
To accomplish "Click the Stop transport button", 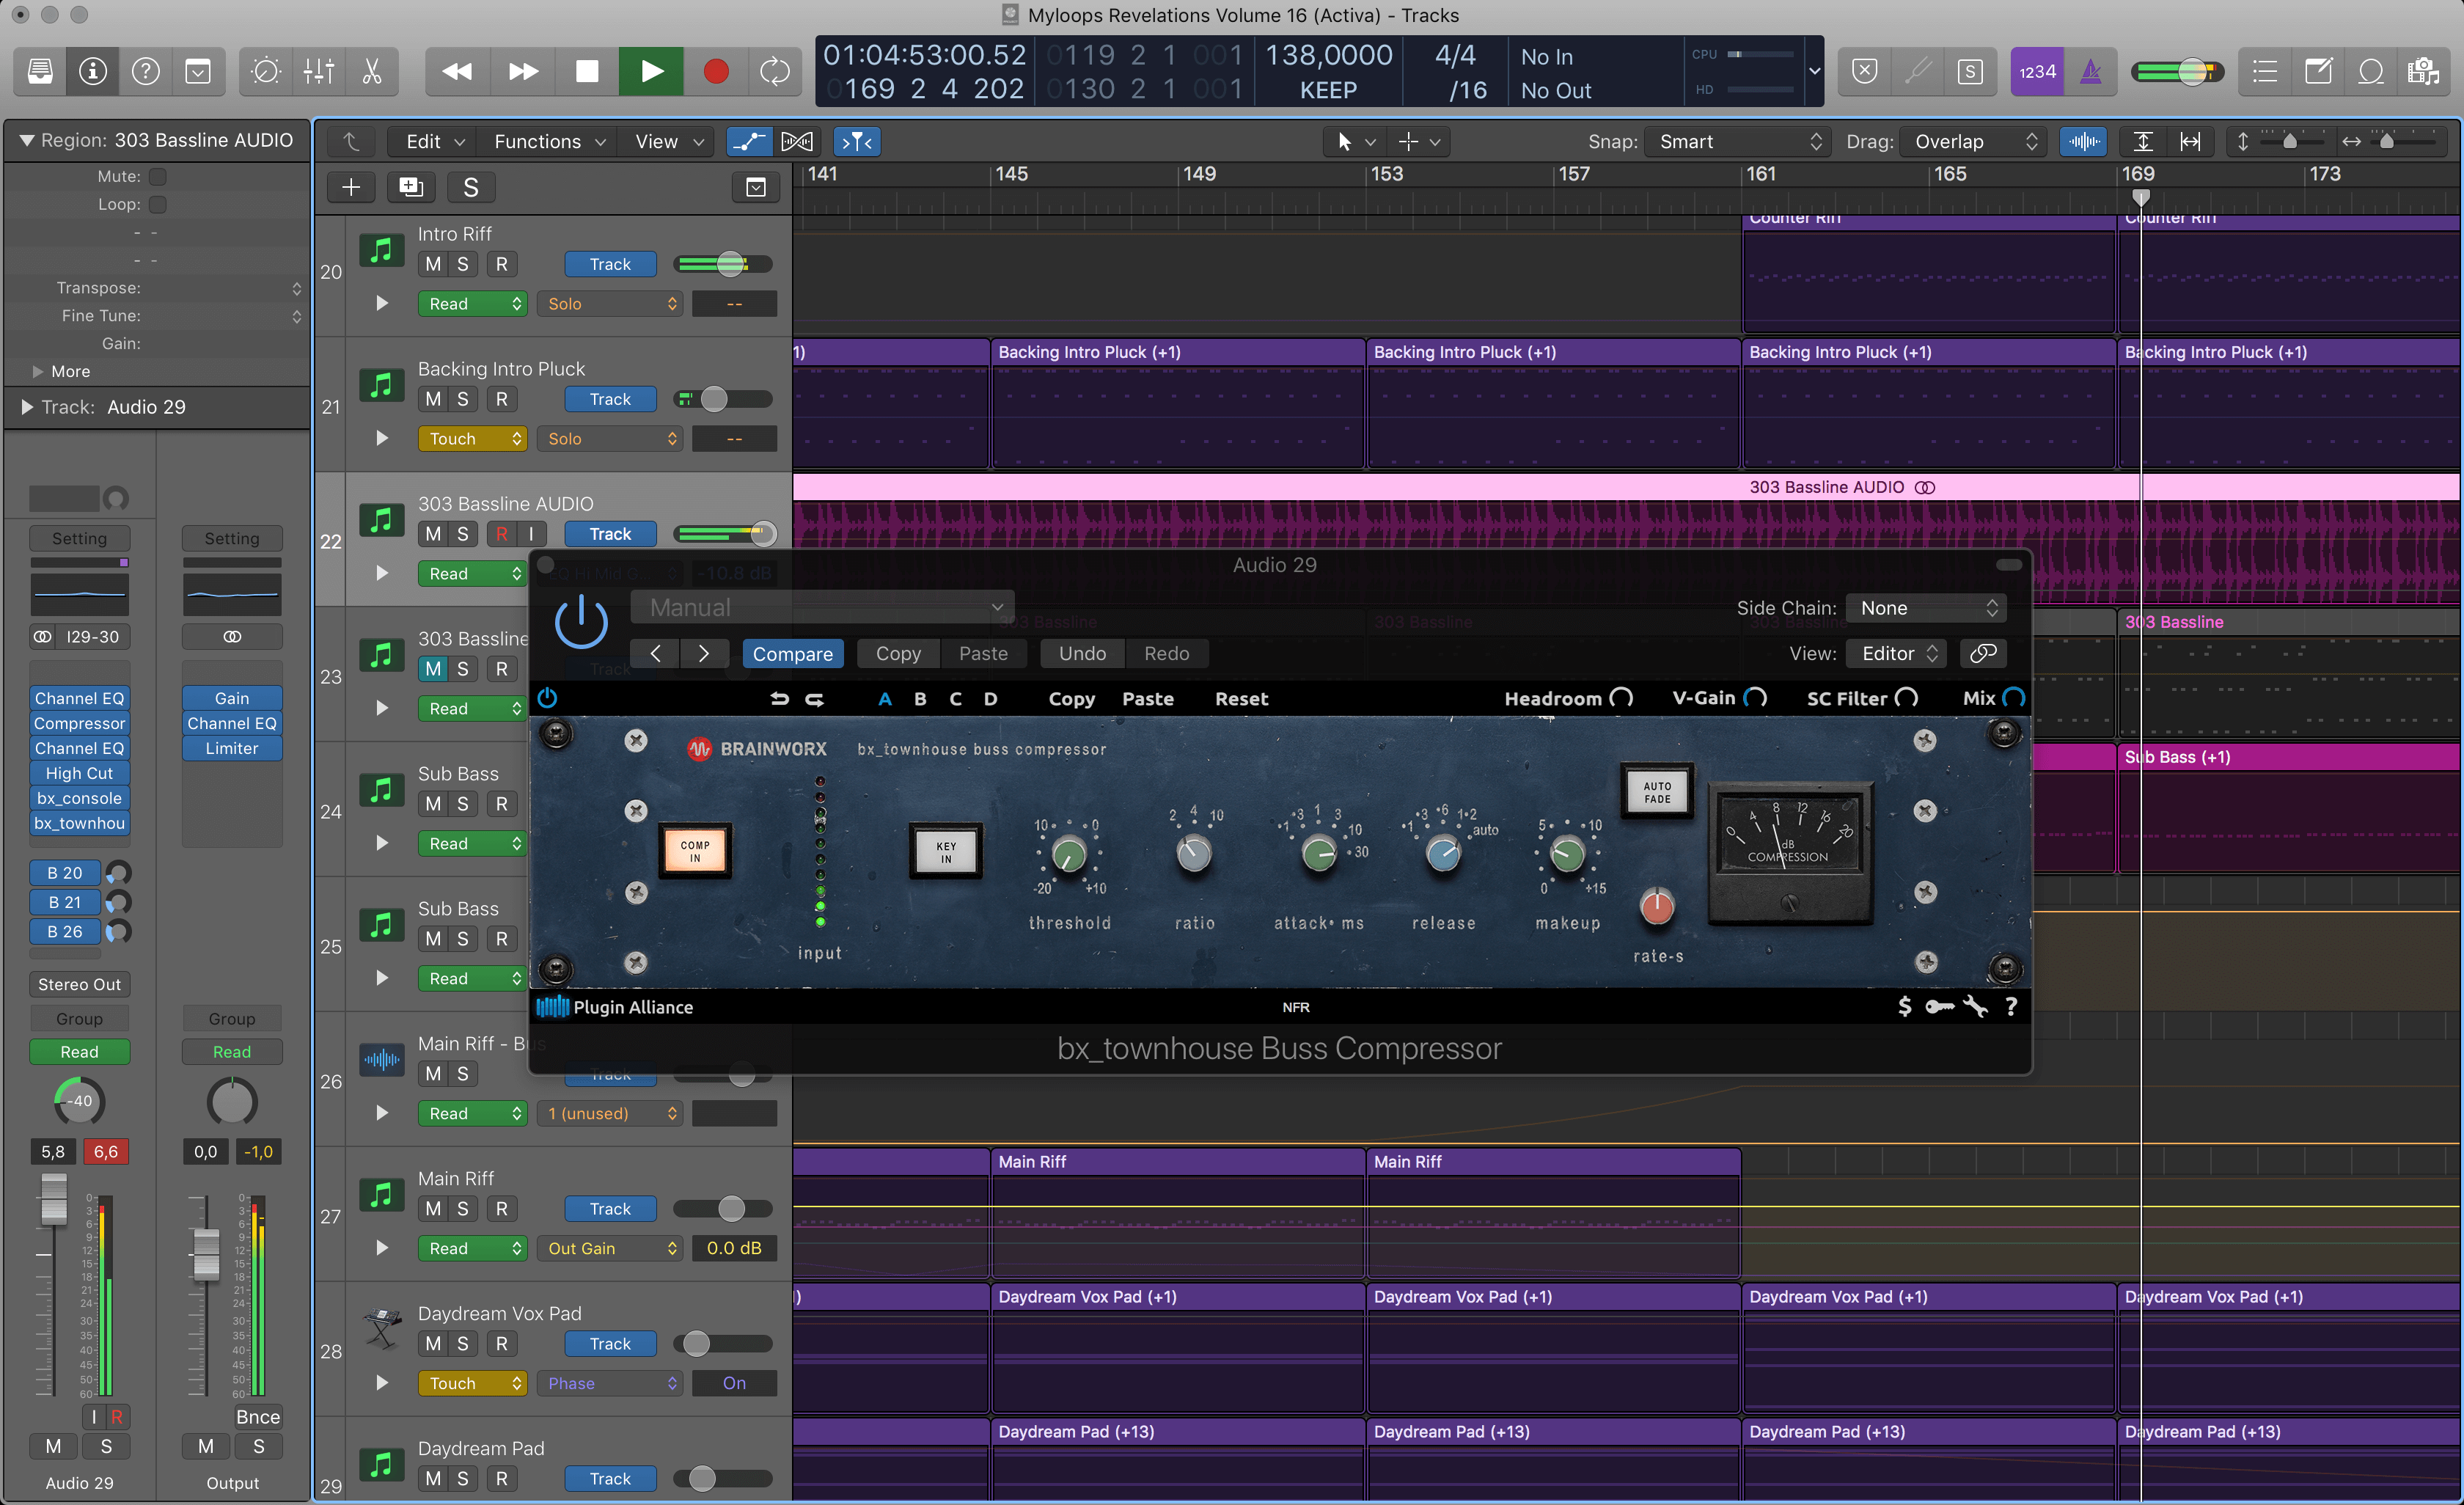I will point(587,71).
